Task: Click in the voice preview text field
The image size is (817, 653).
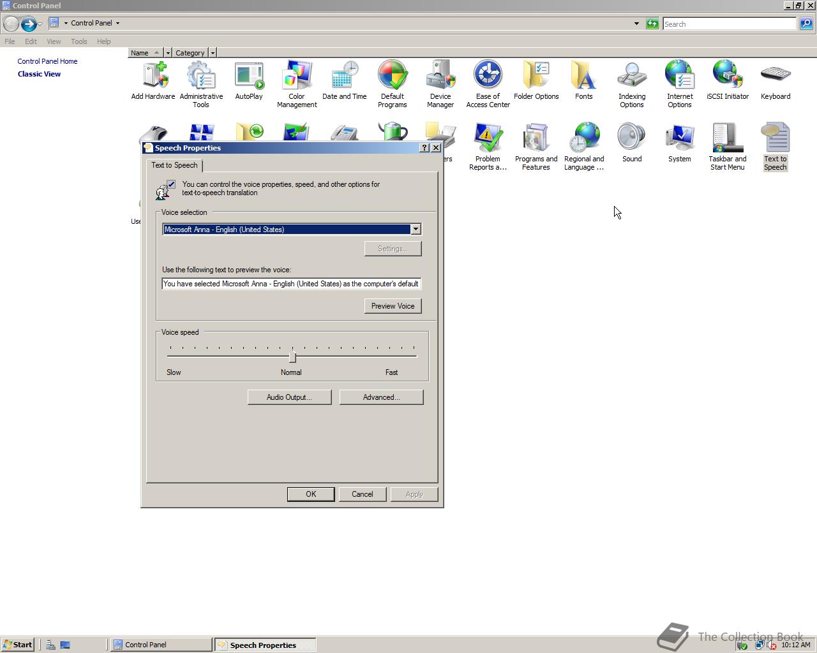Action: point(292,284)
